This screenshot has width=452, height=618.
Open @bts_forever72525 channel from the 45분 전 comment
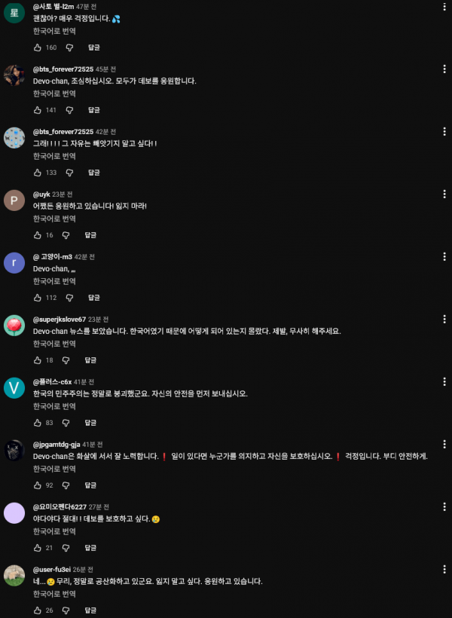pos(63,69)
